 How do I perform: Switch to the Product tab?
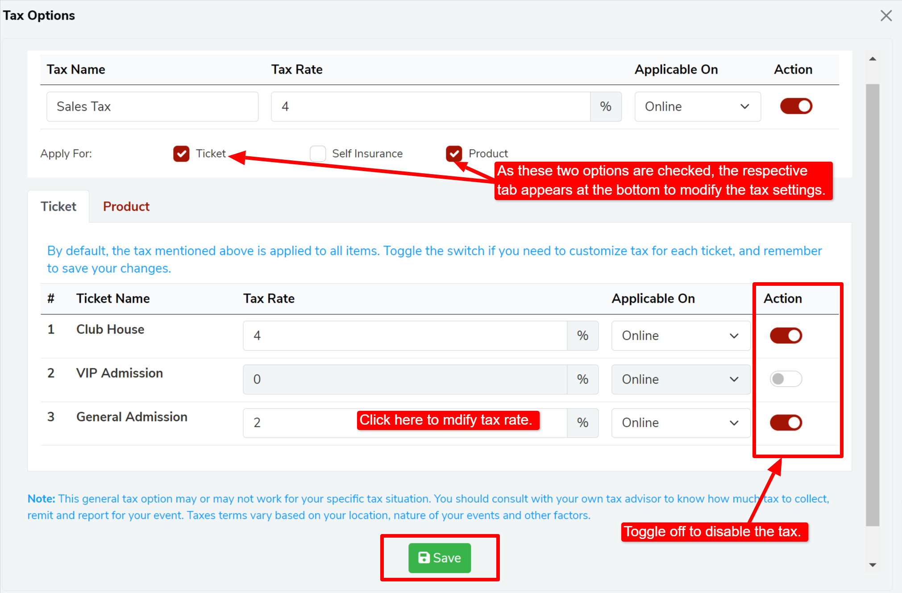[x=126, y=207]
